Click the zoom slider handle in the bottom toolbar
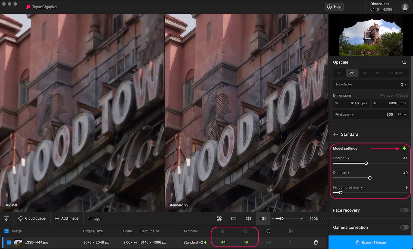Image resolution: width=413 pixels, height=249 pixels. click(x=282, y=219)
